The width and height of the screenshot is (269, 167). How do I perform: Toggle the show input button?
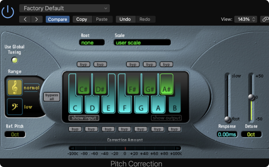pos(84,118)
